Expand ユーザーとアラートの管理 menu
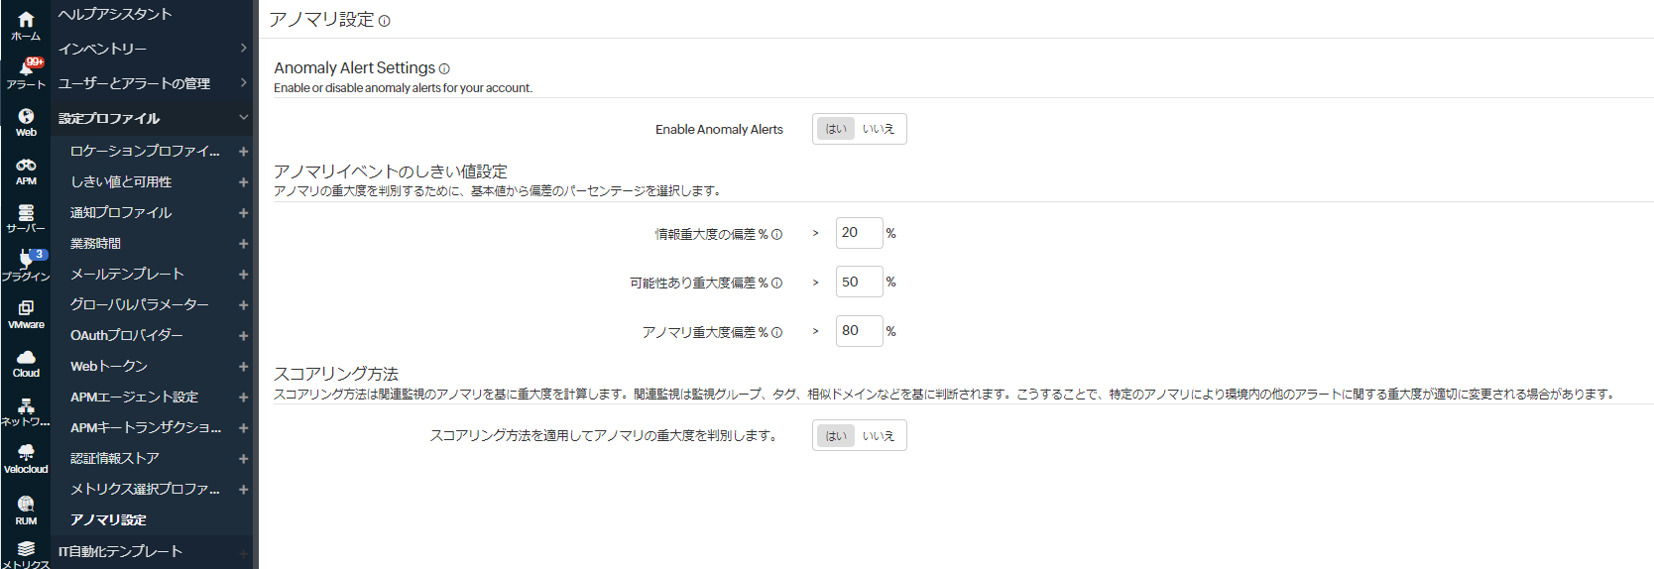Image resolution: width=1654 pixels, height=569 pixels. click(149, 83)
